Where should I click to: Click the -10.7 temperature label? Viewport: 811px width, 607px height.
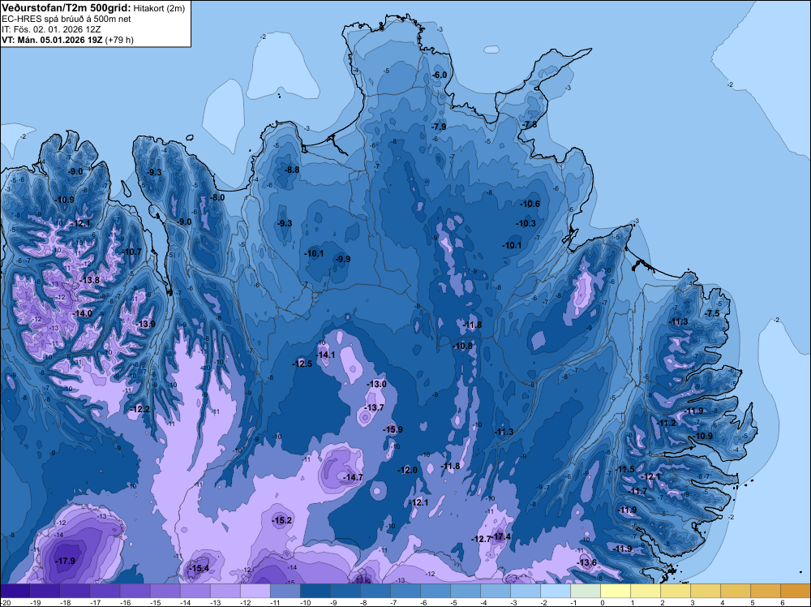132,252
